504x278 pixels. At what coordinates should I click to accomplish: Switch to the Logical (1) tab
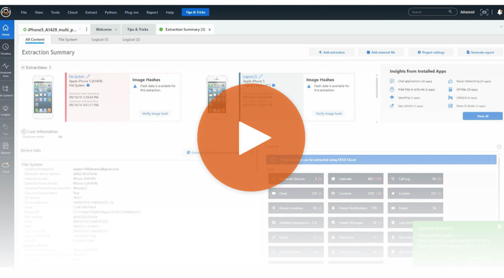click(x=100, y=39)
